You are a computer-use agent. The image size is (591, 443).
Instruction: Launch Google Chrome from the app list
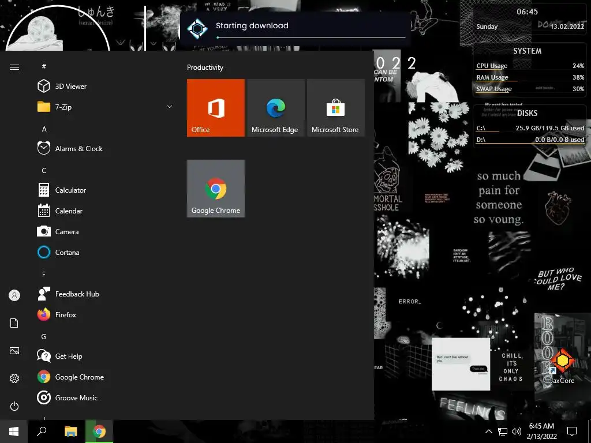tap(105, 377)
